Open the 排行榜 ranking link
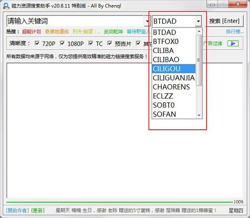 click(235, 32)
